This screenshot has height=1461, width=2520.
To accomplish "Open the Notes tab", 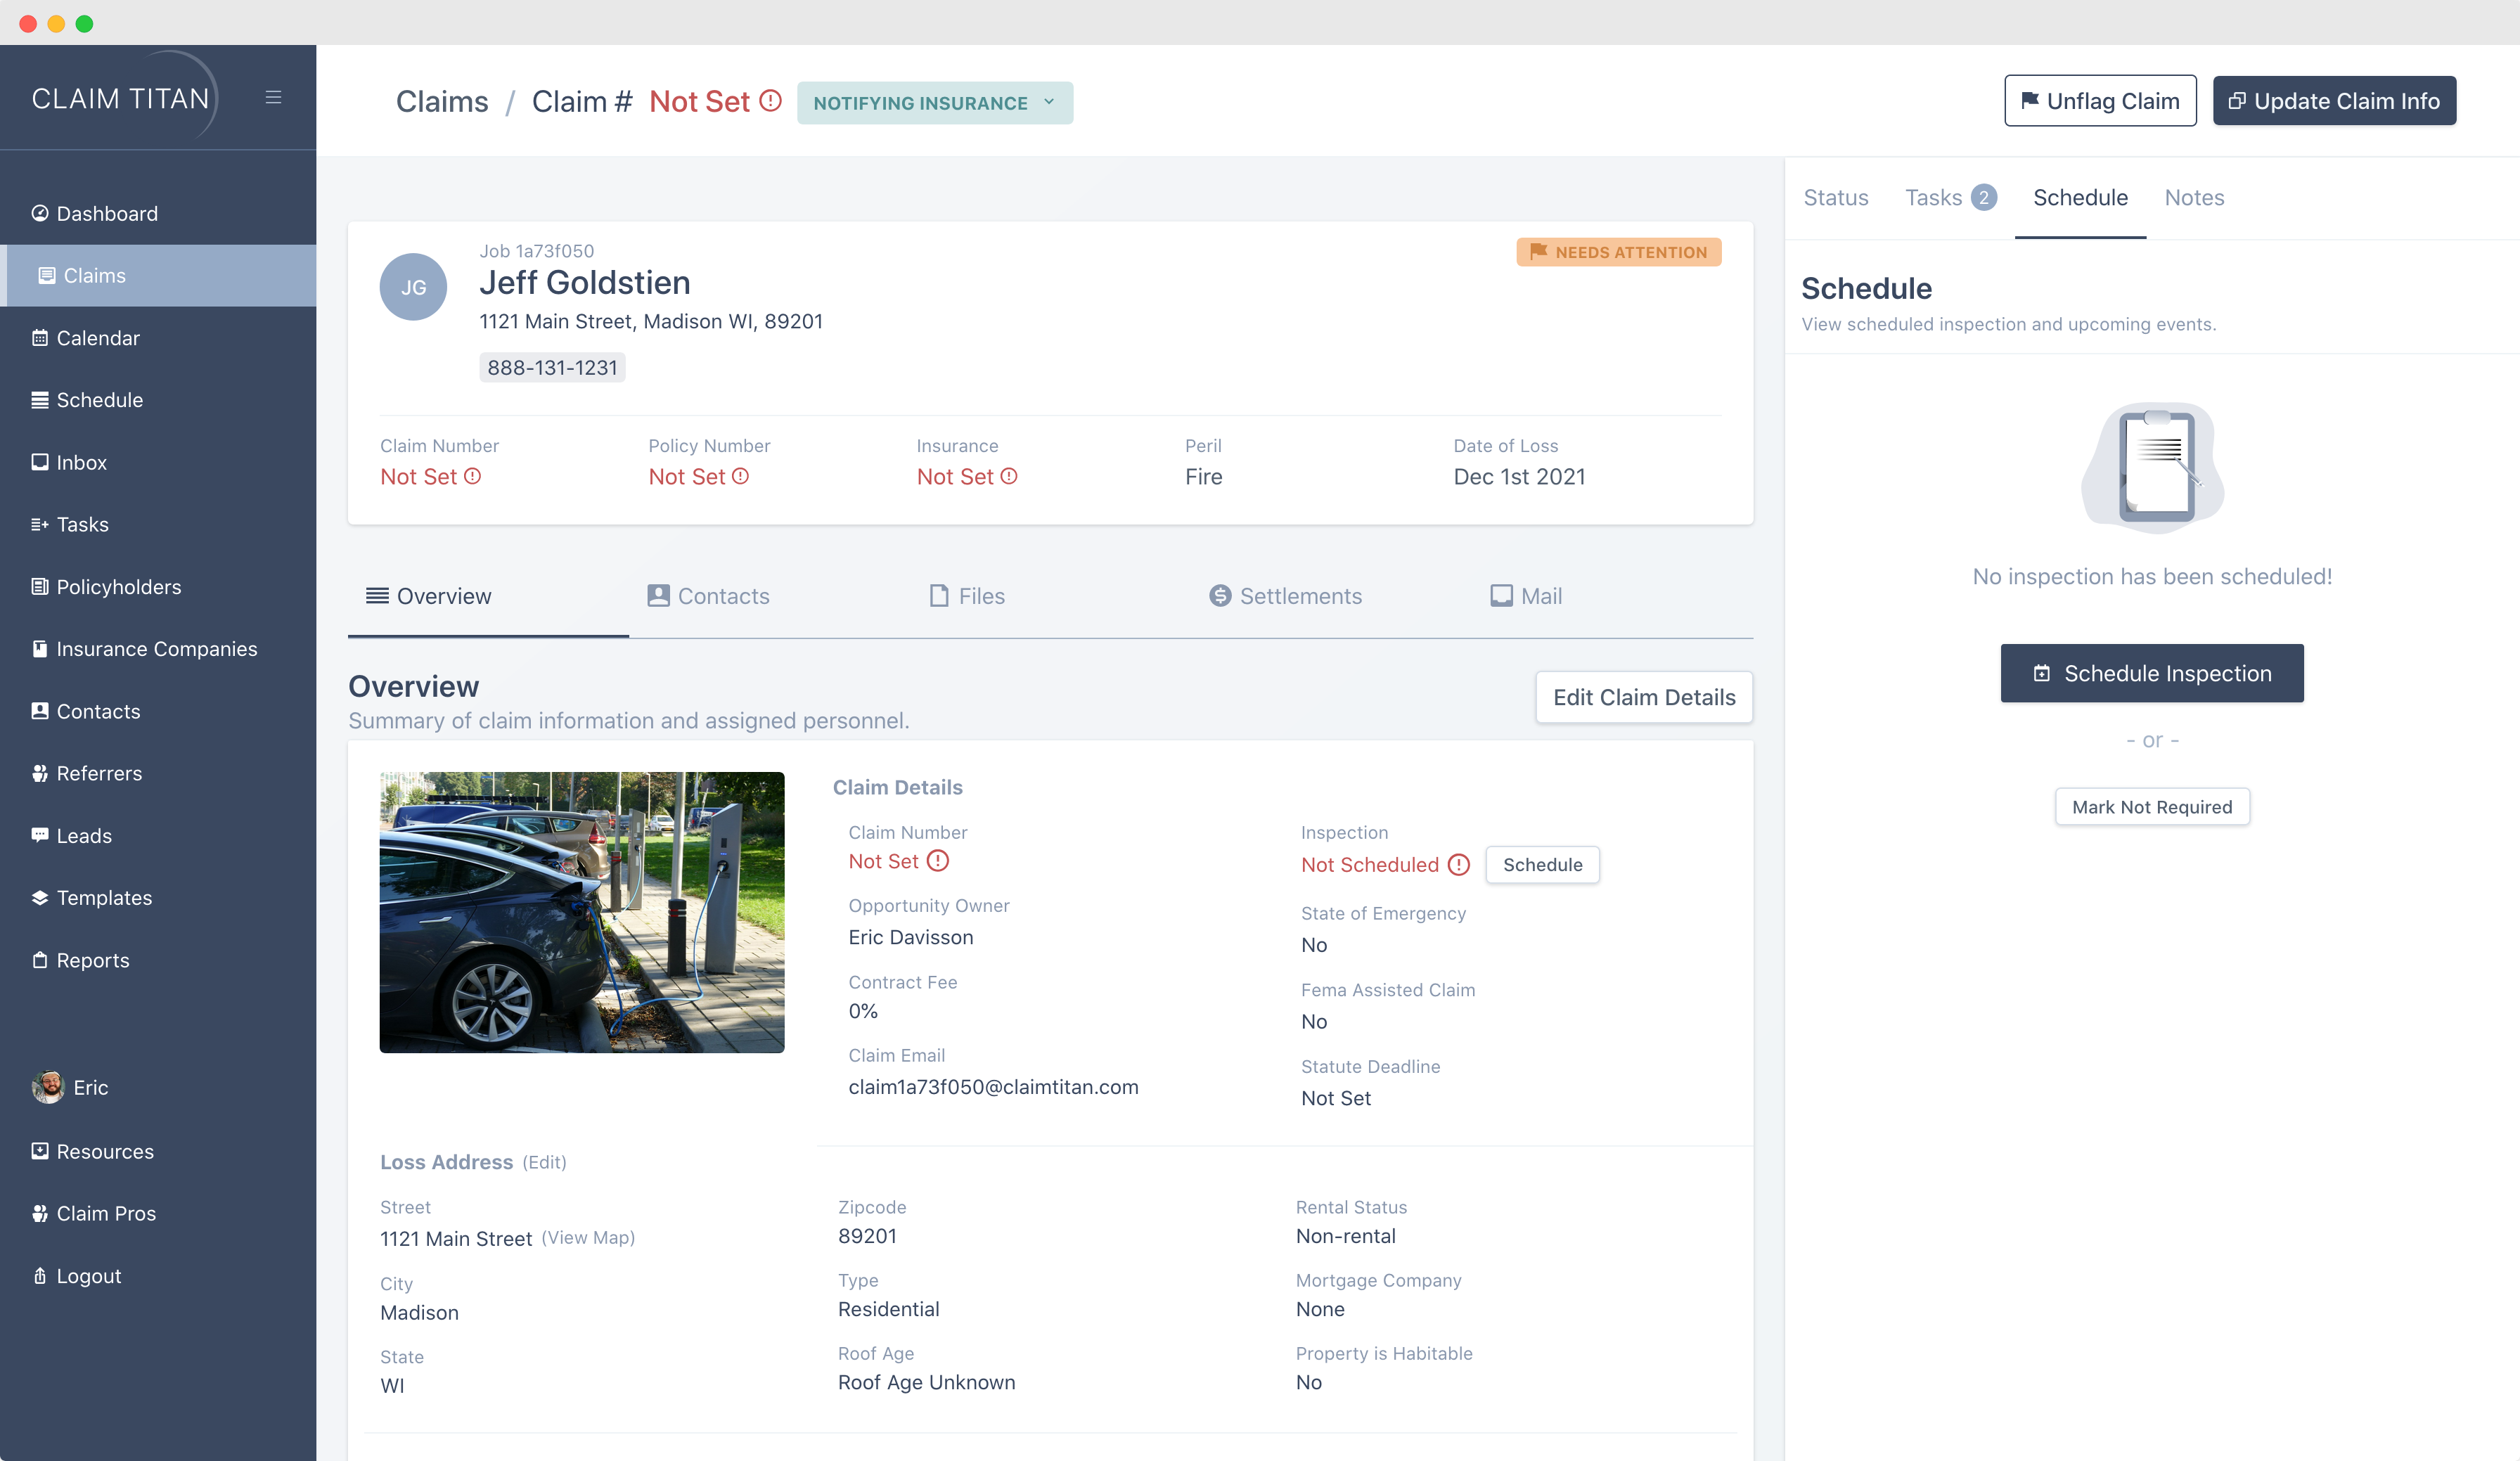I will coord(2194,197).
